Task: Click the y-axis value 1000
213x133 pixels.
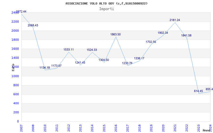Action: tap(15, 76)
